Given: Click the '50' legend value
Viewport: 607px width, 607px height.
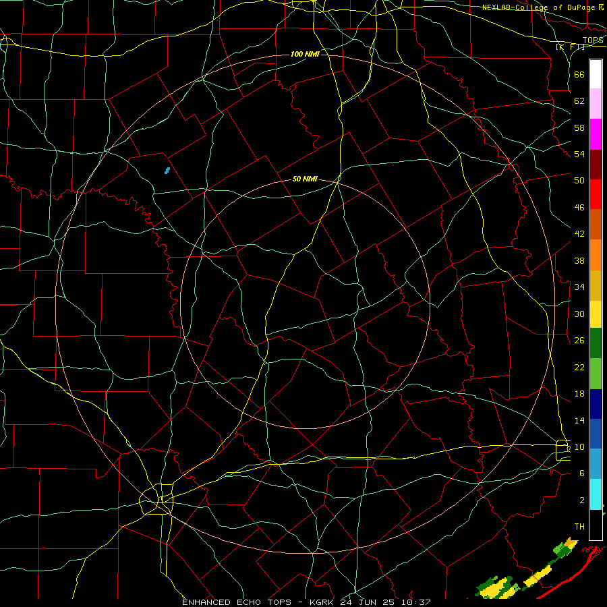Looking at the screenshot, I should pos(579,180).
